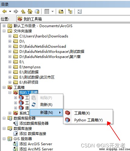Select the GIS 服务器 tree item
130x151 pixels.
23,139
